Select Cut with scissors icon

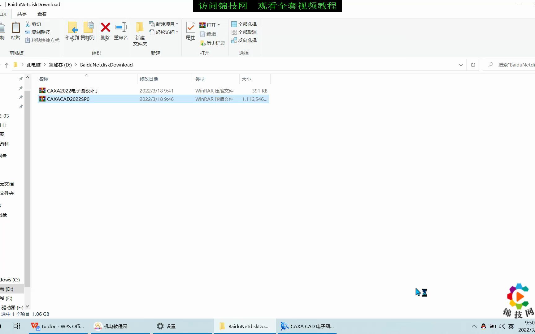tap(33, 24)
